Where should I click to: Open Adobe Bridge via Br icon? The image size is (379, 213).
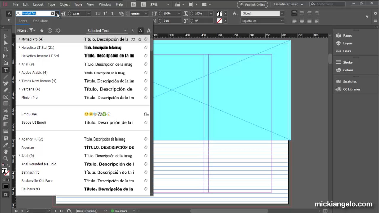(134, 4)
